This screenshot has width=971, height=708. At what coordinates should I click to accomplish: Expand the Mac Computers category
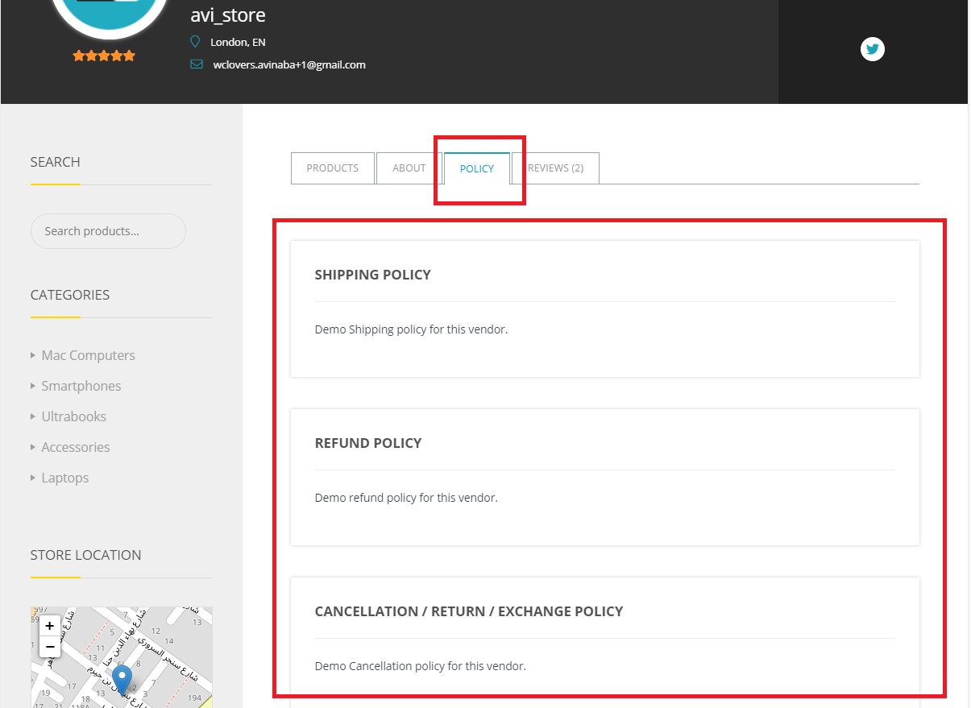tap(88, 354)
